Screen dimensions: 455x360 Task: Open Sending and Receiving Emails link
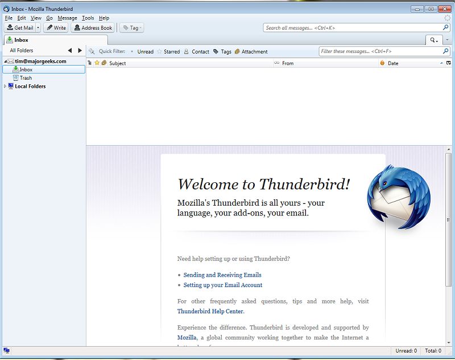point(222,275)
